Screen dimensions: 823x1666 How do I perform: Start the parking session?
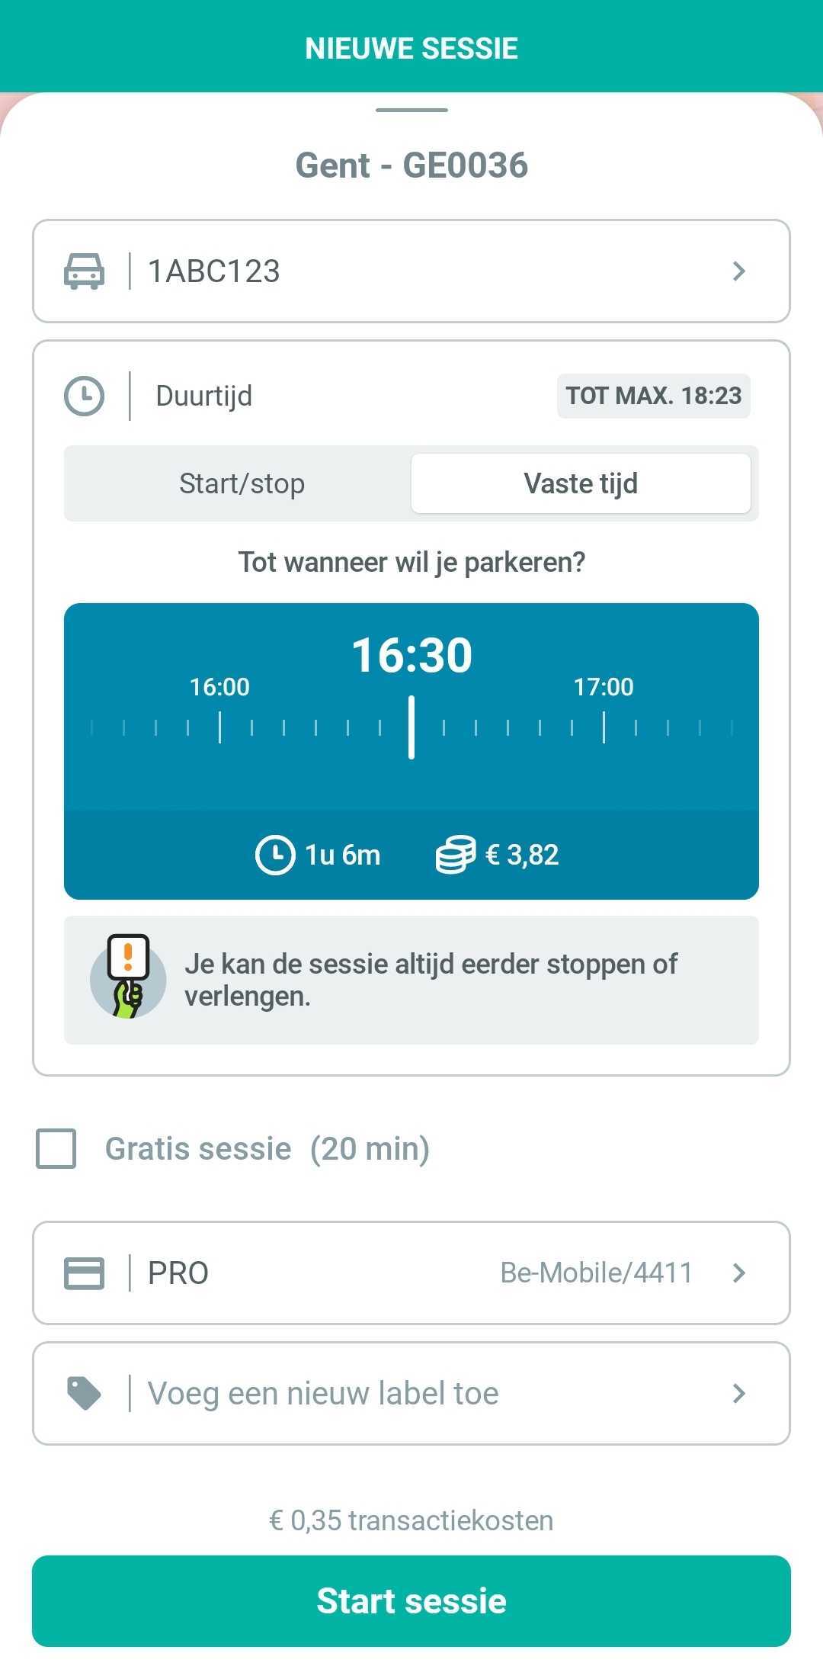pyautogui.click(x=411, y=1600)
